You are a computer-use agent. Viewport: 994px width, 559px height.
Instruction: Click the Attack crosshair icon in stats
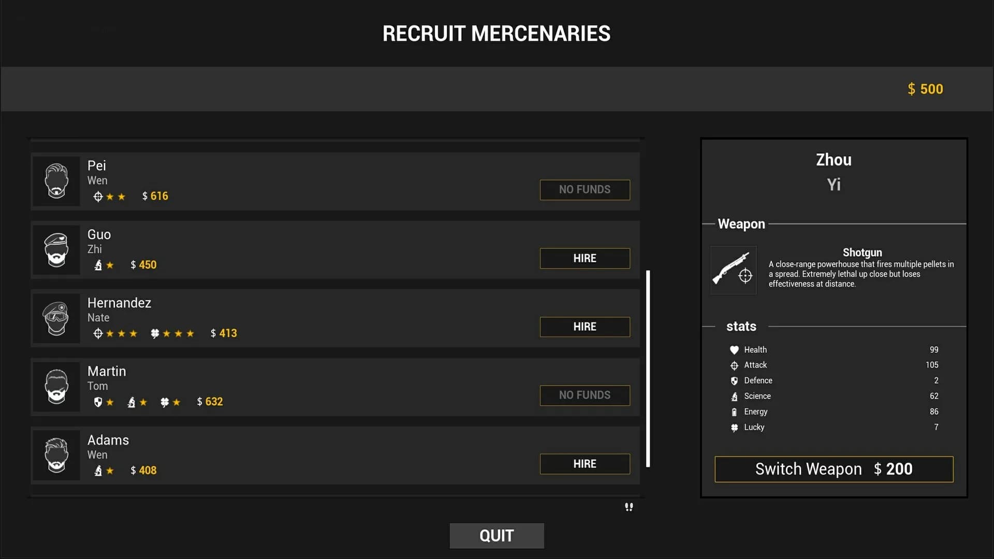pyautogui.click(x=734, y=365)
